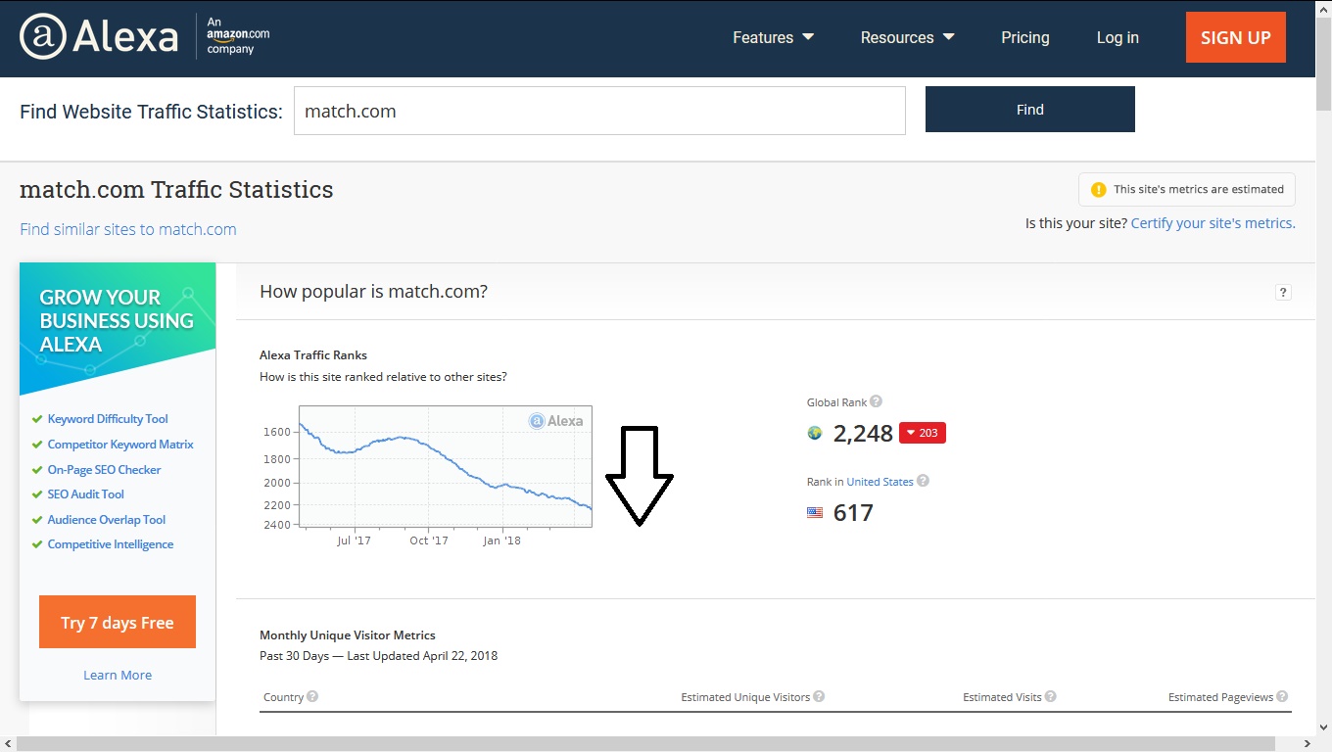Open the Pricing page
1332x752 pixels.
1025,37
